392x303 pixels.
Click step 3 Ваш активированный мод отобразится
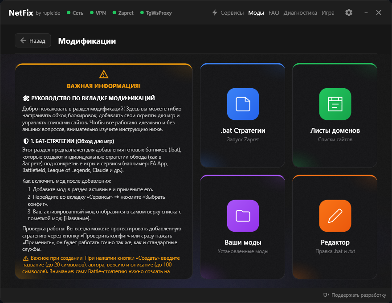pyautogui.click(x=105, y=215)
